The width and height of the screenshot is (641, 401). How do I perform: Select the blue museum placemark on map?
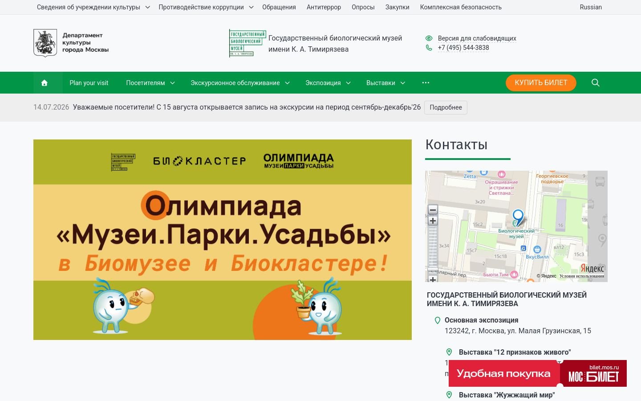518,217
